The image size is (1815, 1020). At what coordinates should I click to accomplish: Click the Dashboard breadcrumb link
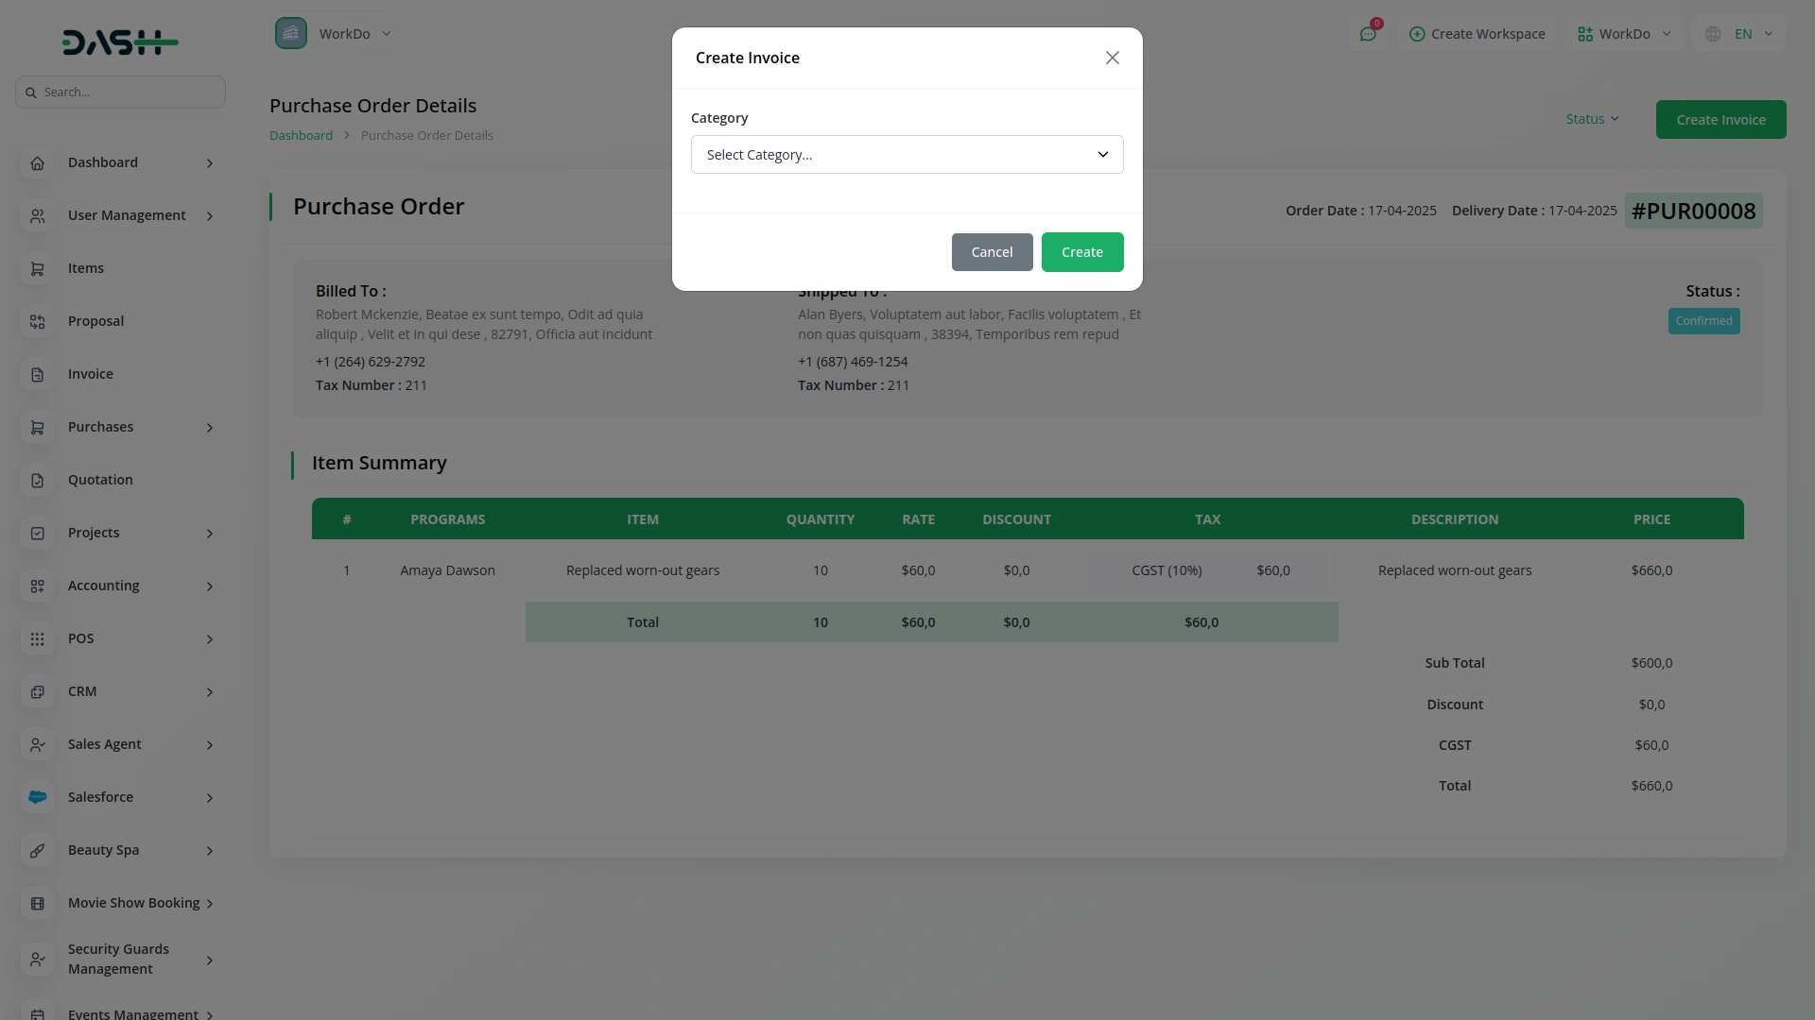click(301, 135)
